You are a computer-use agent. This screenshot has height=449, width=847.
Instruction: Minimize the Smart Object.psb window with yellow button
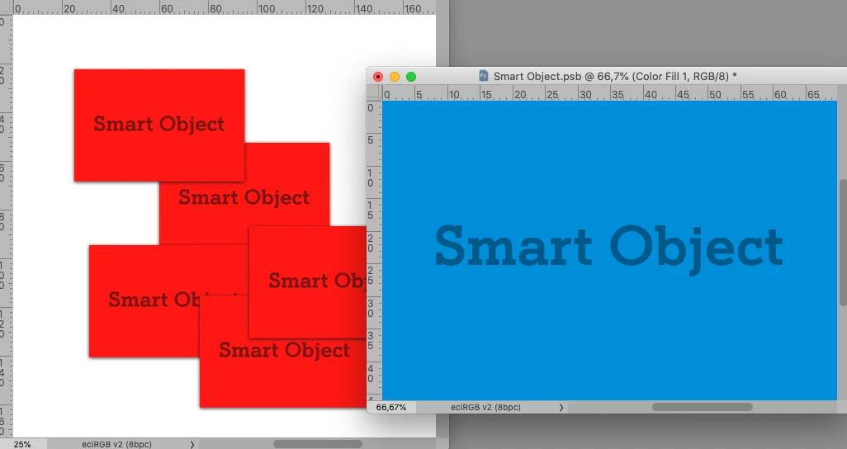pos(395,77)
